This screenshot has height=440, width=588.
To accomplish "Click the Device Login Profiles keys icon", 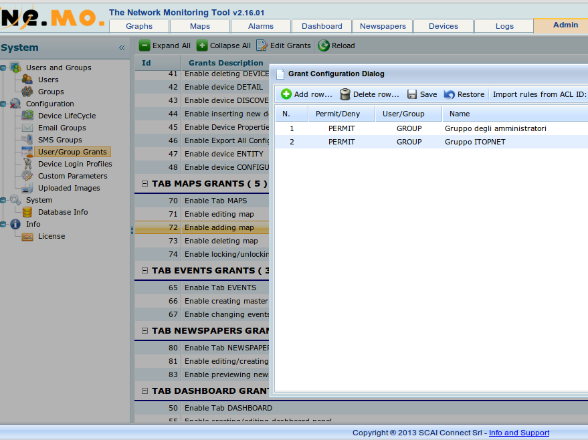I will 27,164.
